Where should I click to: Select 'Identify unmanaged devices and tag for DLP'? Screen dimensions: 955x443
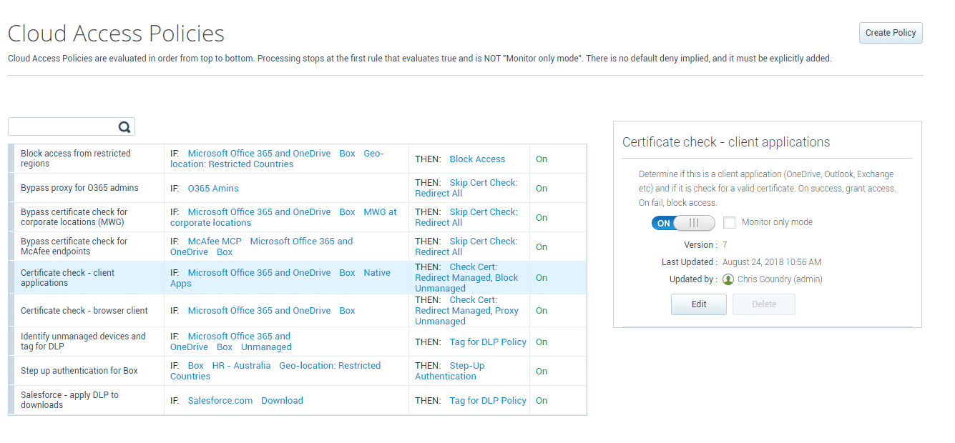(x=297, y=342)
